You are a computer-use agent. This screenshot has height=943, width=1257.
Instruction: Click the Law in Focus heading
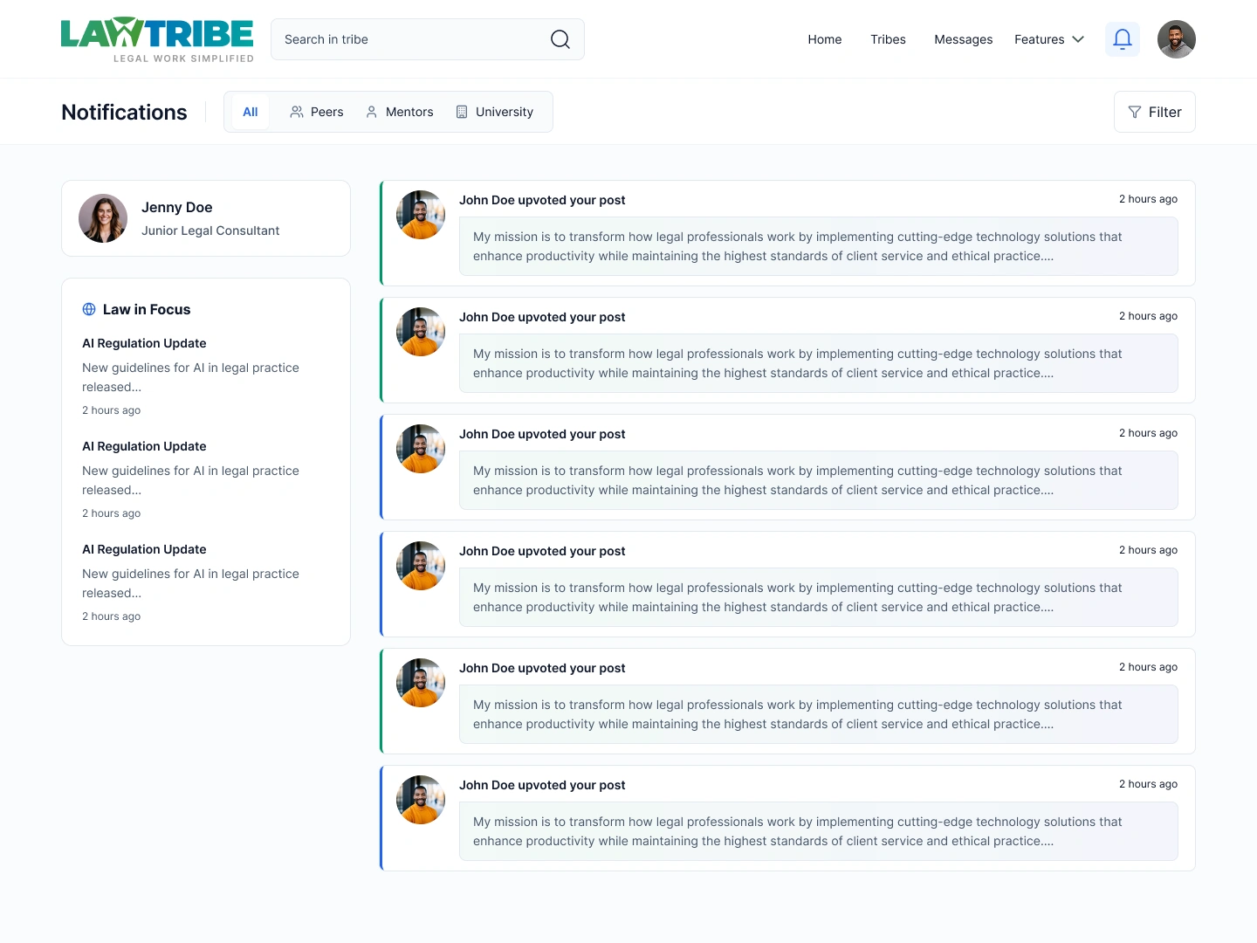click(147, 309)
